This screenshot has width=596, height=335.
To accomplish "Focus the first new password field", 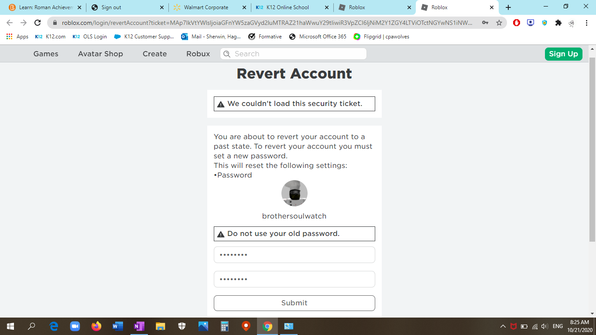I will coord(295,255).
